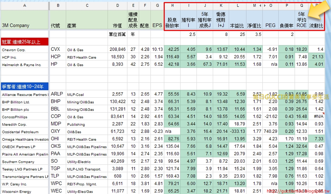Click the '#N/A' cell in ConocoPhillips row
This screenshot has width=331, height=194.
[316, 117]
